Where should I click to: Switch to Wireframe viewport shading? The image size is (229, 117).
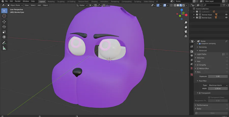coord(175,5)
